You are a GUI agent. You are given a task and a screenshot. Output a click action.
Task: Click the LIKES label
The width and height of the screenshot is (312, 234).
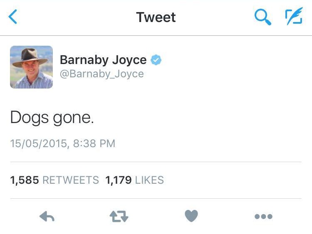tap(149, 180)
